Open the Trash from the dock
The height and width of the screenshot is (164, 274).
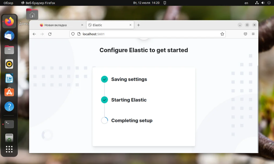click(x=9, y=138)
